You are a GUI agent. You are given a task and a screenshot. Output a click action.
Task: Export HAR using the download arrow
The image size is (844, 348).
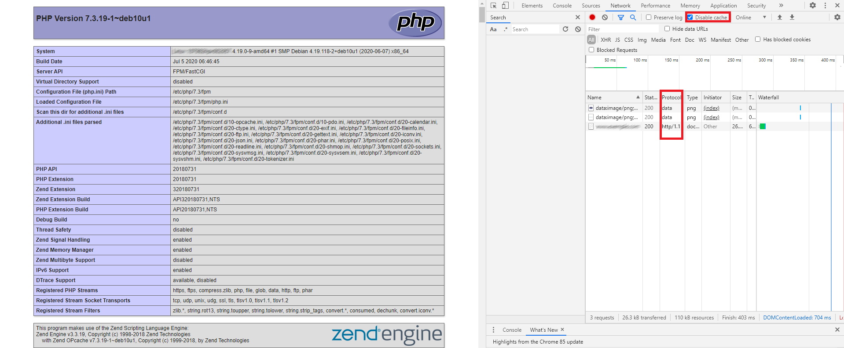(x=792, y=17)
